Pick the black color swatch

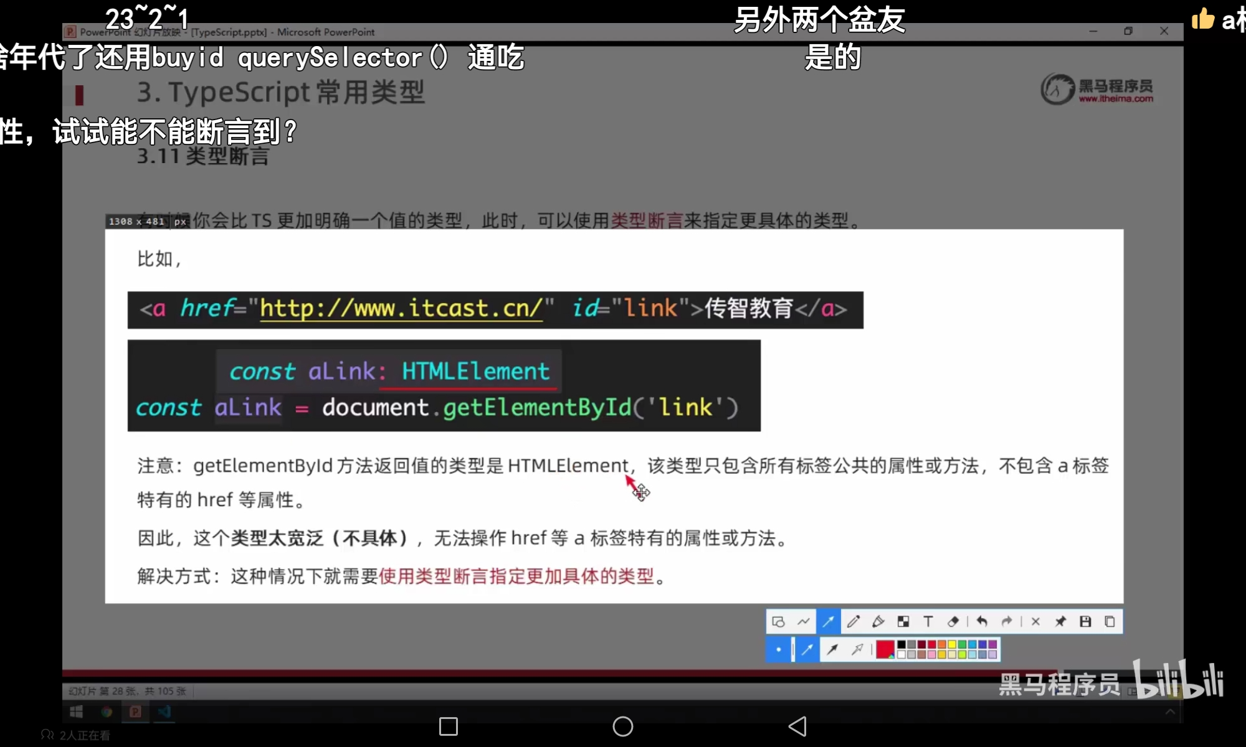[901, 646]
